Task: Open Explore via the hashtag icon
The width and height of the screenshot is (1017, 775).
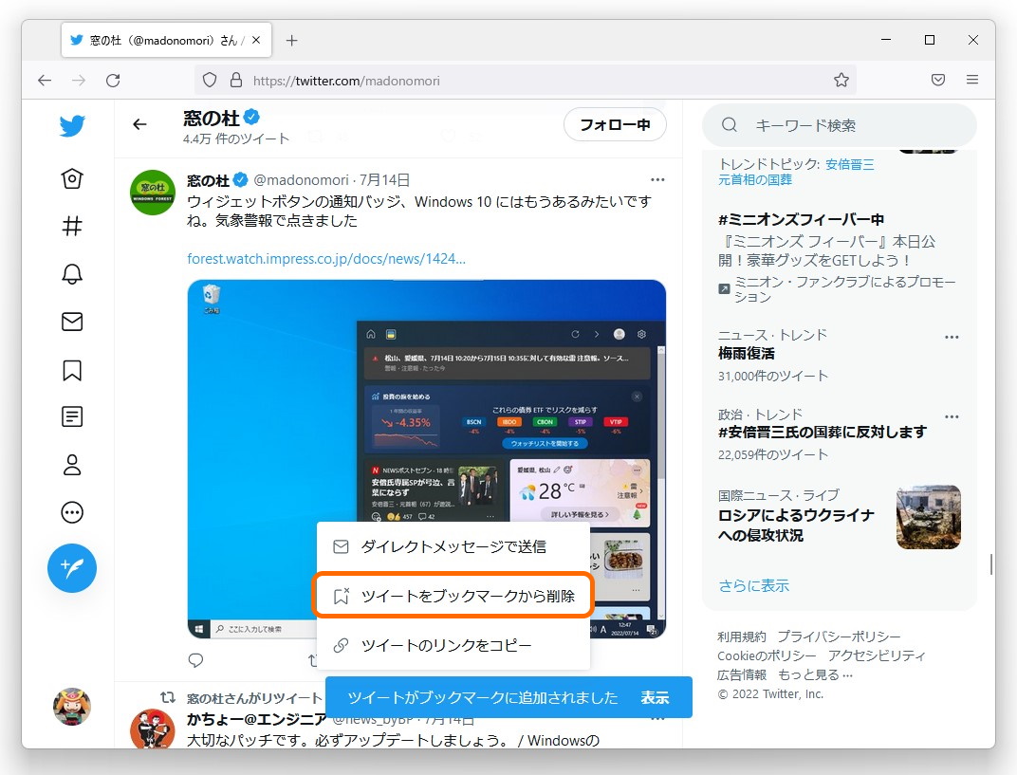Action: pos(71,226)
